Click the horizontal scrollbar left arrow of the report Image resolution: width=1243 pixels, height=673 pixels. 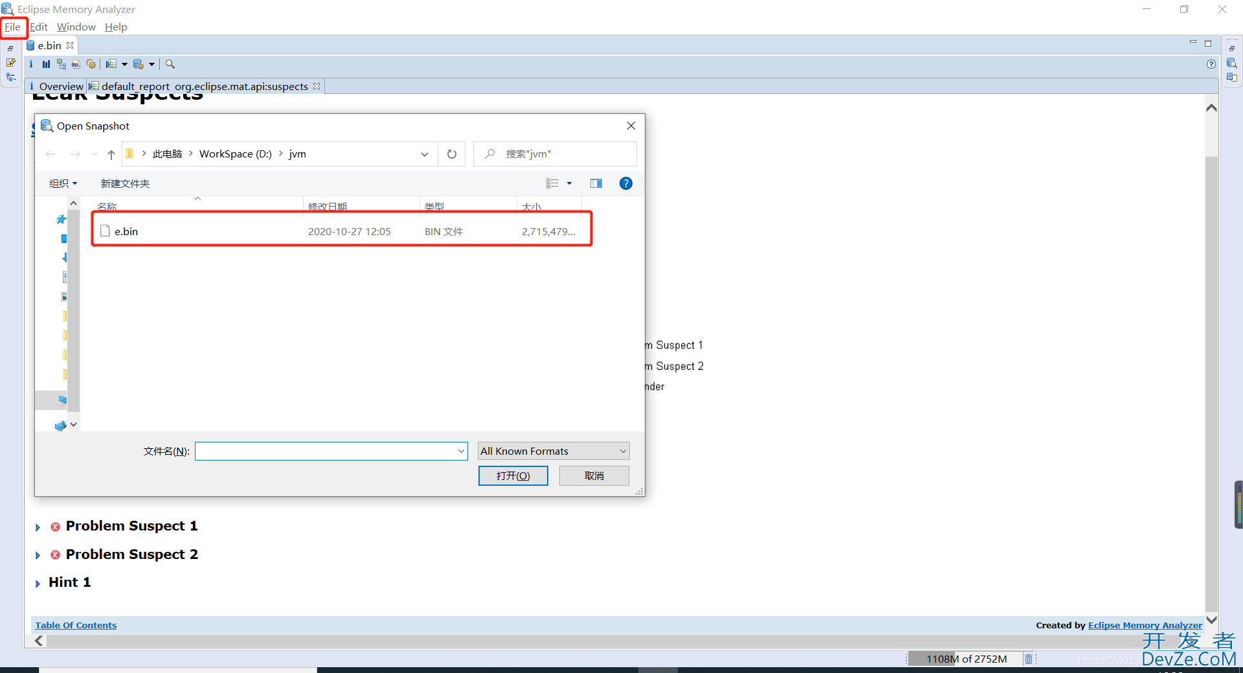(39, 641)
